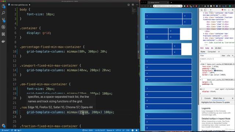Click the styles Filter input field
This screenshot has width=235, height=132.
(210, 55)
